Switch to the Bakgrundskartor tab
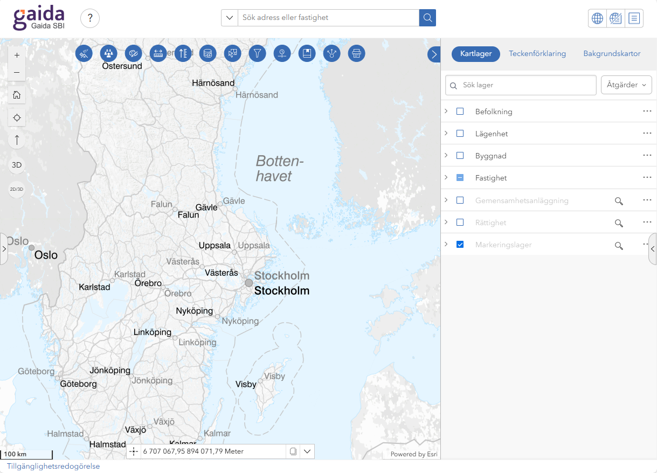 click(x=612, y=54)
